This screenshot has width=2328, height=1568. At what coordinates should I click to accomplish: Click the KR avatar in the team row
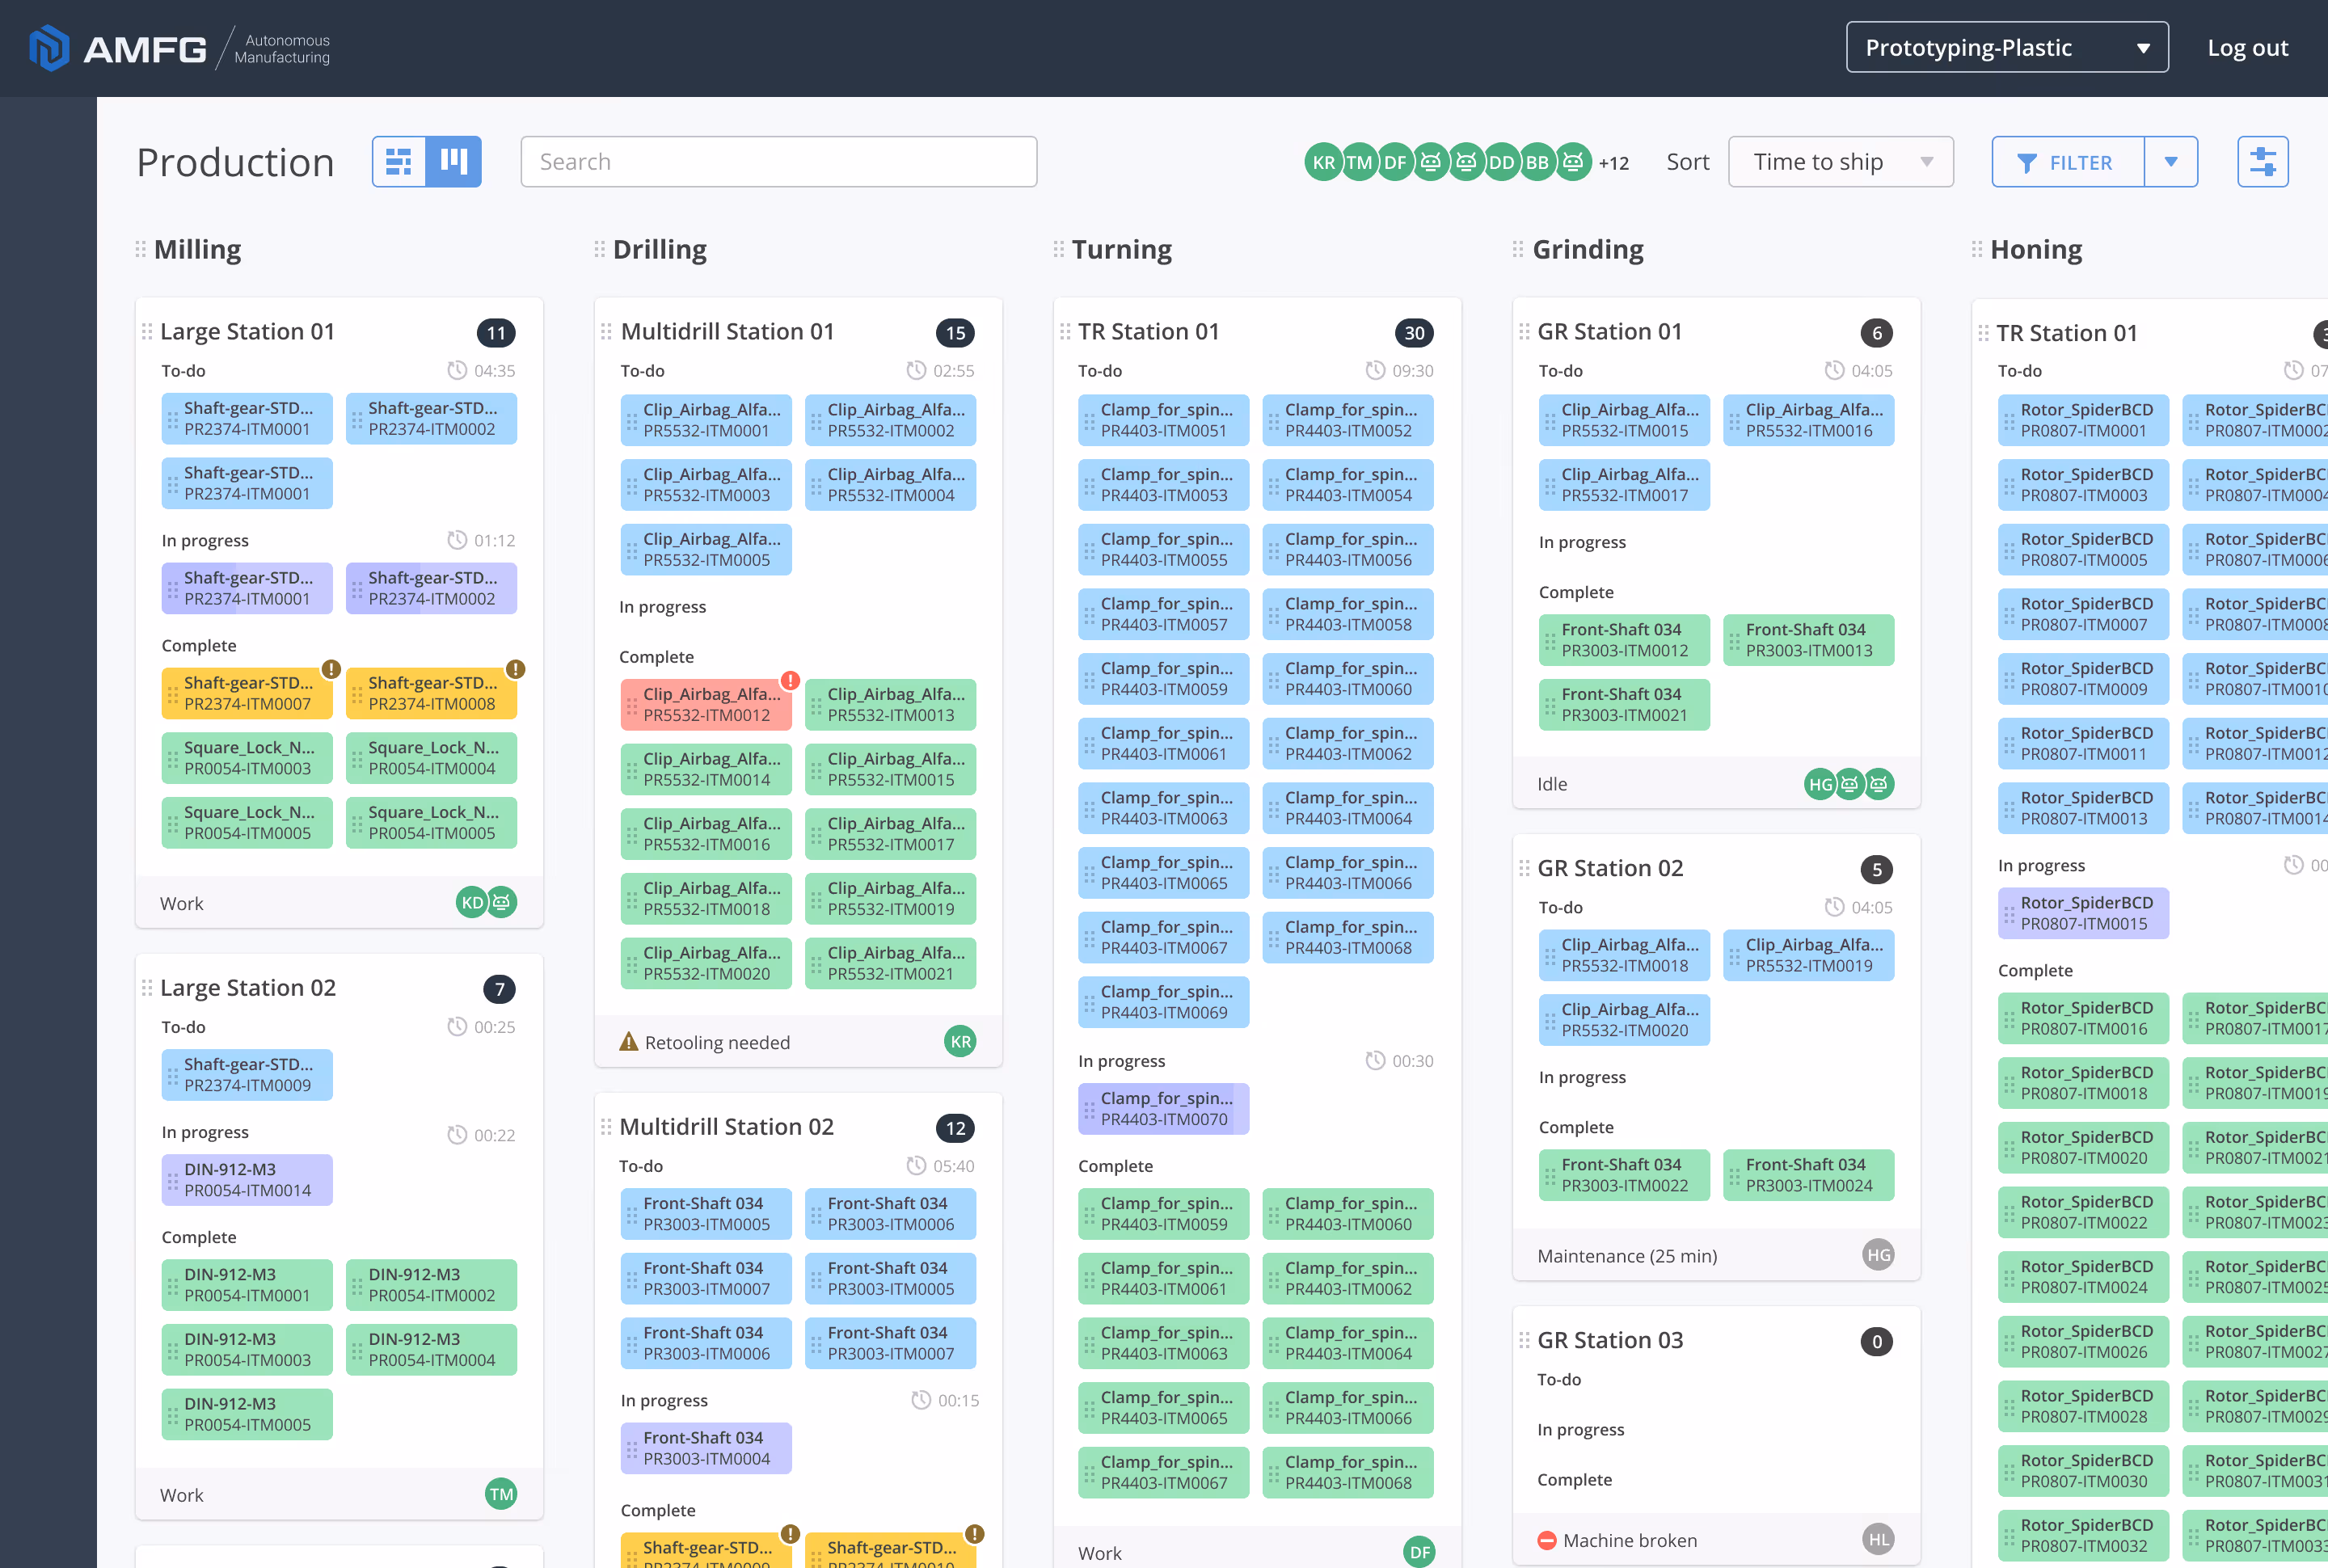(1323, 161)
